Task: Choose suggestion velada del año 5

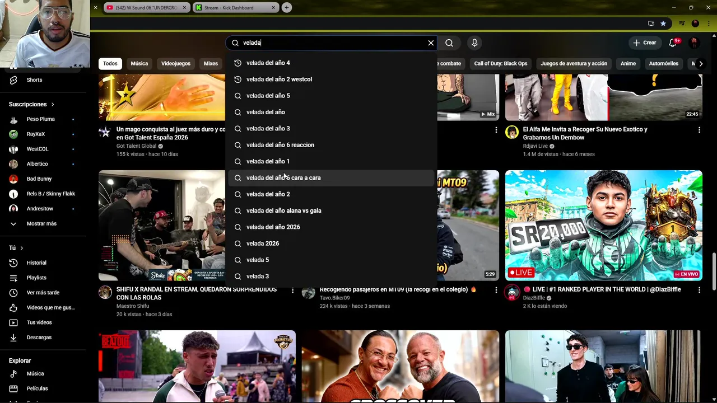Action: [331, 96]
